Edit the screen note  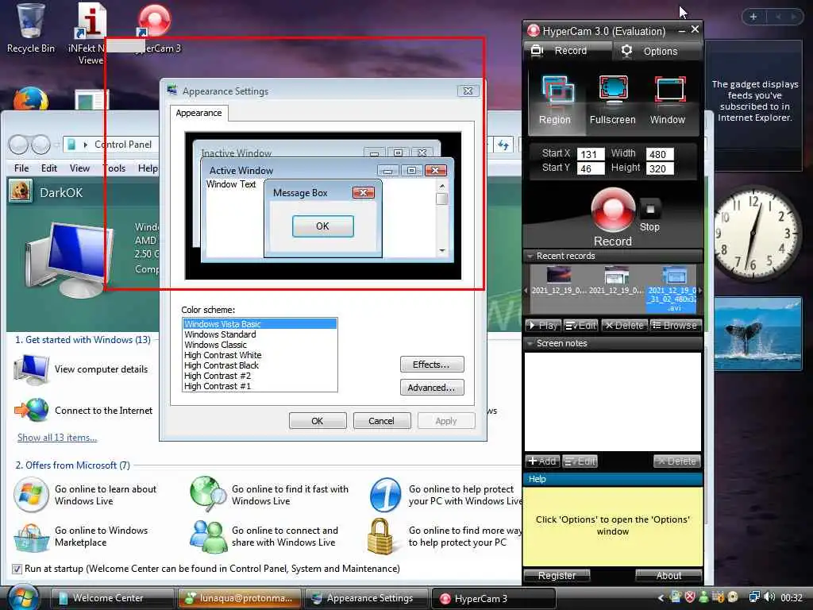[x=580, y=461]
